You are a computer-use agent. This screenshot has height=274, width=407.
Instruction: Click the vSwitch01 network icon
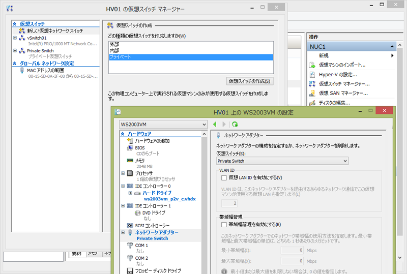22,38
